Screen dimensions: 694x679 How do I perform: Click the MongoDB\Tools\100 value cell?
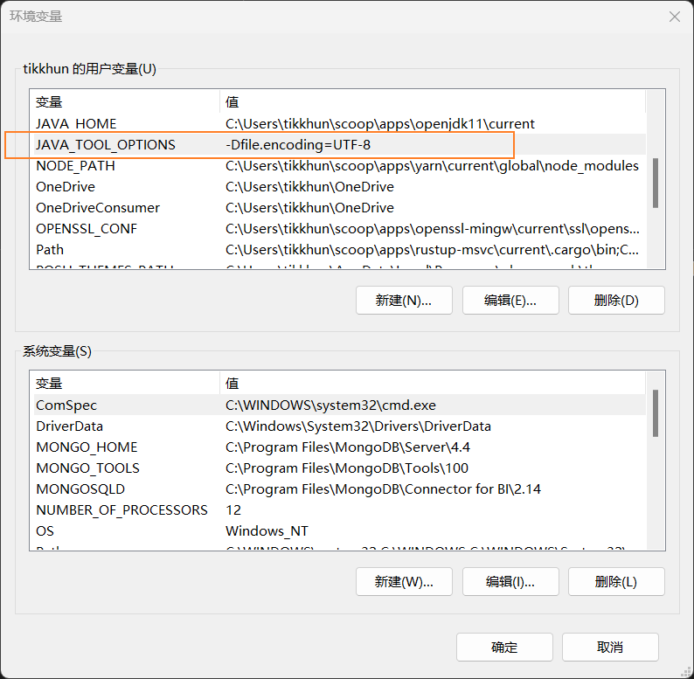346,468
